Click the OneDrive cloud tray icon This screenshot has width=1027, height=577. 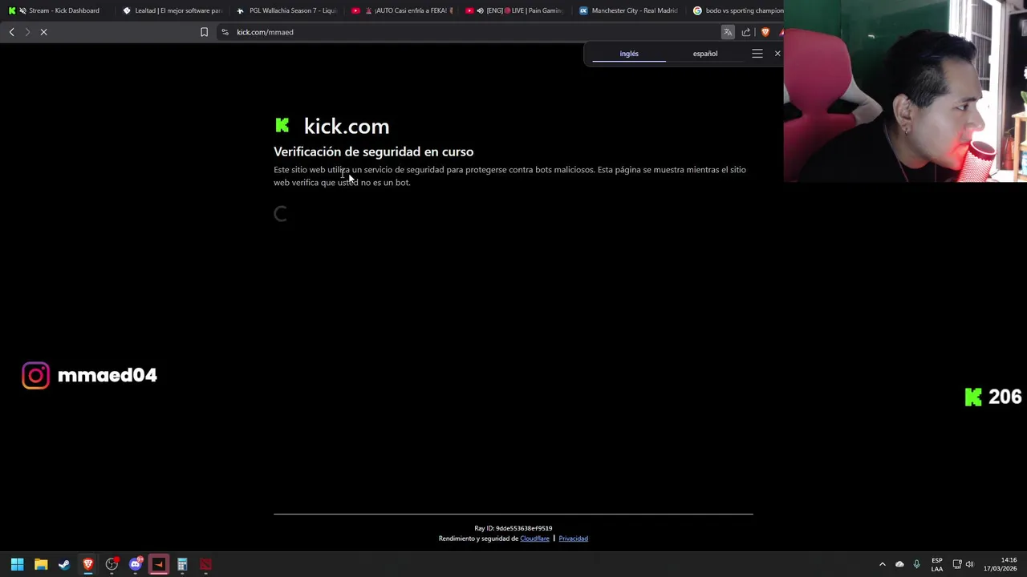[x=899, y=564]
